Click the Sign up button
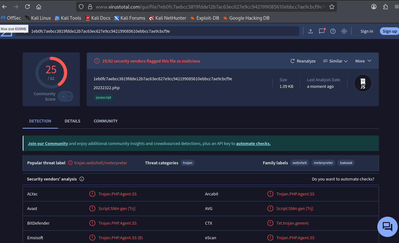Screen dimensions: 399x243 click(389, 31)
